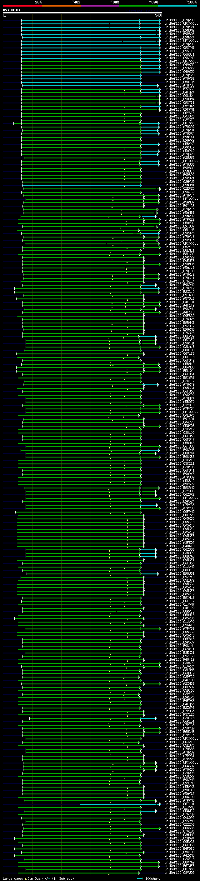
Task: Select the UniRef100_A5AN87 label
Action: pos(179,203)
